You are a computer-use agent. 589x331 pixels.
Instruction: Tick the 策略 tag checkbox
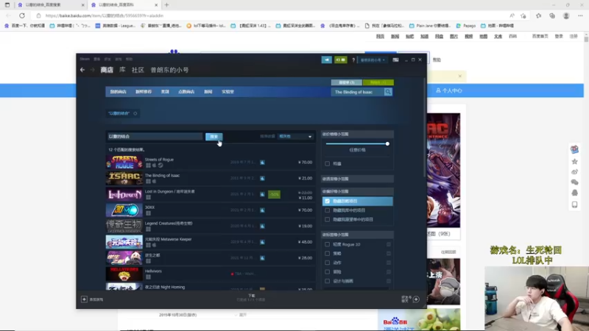pos(327,253)
